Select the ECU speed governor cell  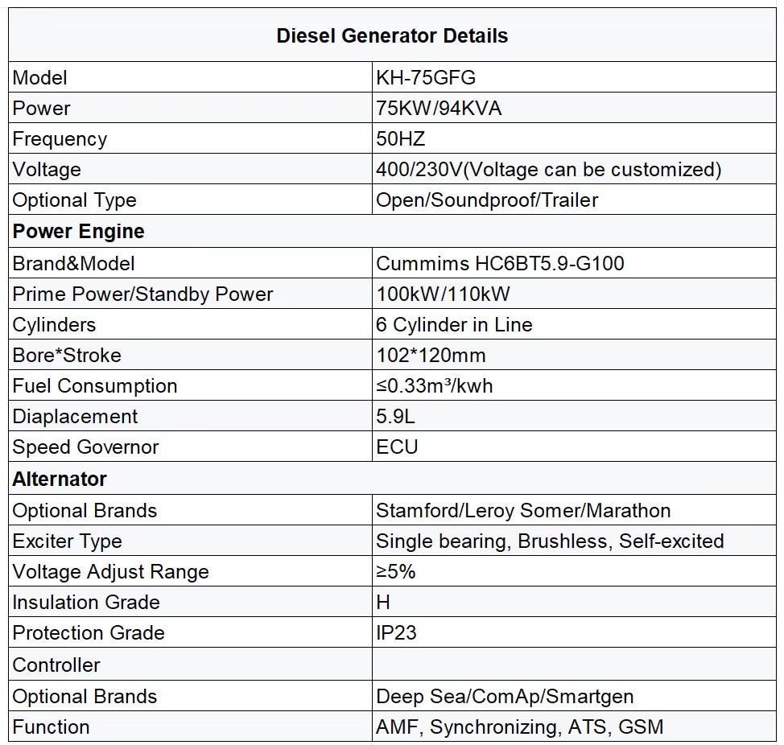(x=574, y=447)
